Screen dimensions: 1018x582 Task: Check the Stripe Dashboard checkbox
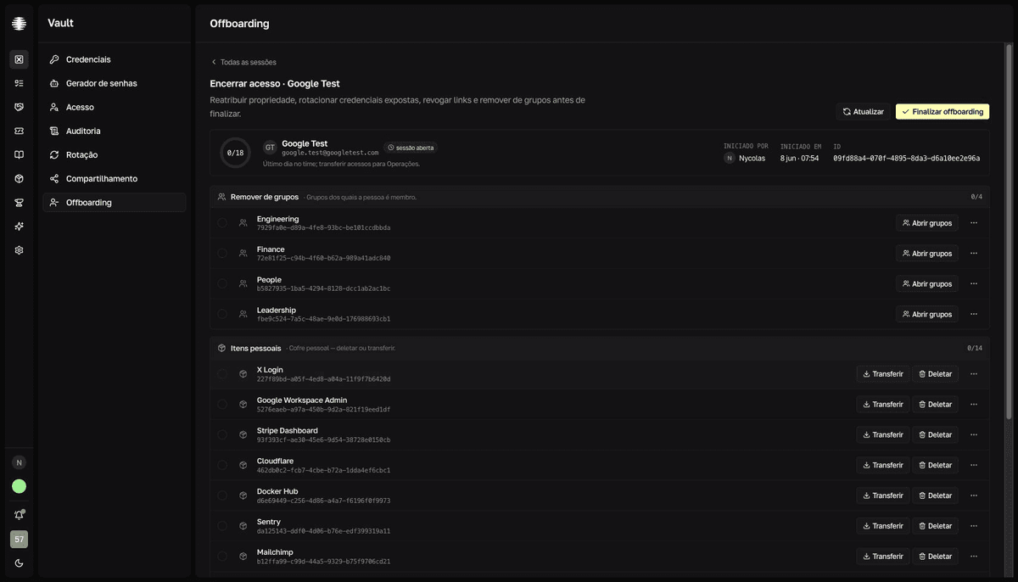(222, 434)
